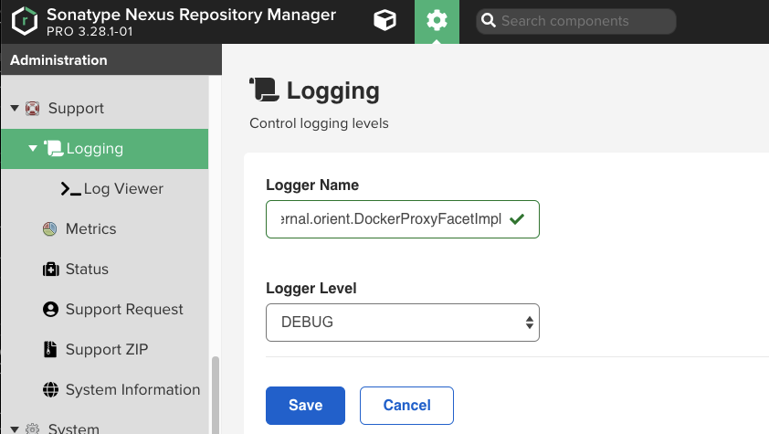Collapse the Logging tree node
Image resolution: width=769 pixels, height=434 pixels.
pyautogui.click(x=33, y=149)
